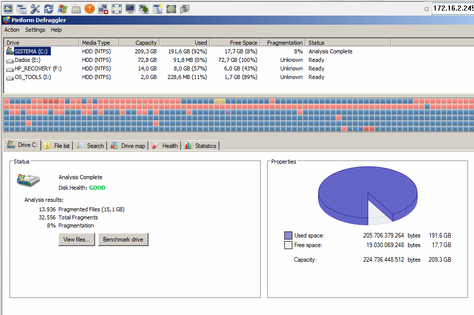The width and height of the screenshot is (474, 315).
Task: Click the '8,0 GB (57%)' used cell
Action: pos(190,68)
